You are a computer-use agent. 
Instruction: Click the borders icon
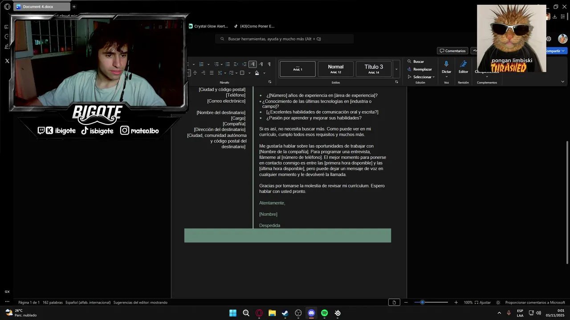click(242, 73)
